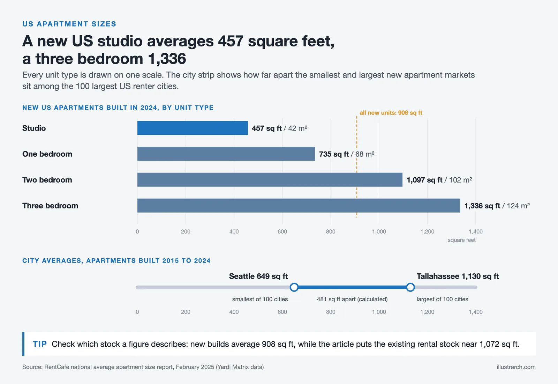Click the 'largest of 100 cities' caption
The image size is (558, 384).
(x=442, y=299)
